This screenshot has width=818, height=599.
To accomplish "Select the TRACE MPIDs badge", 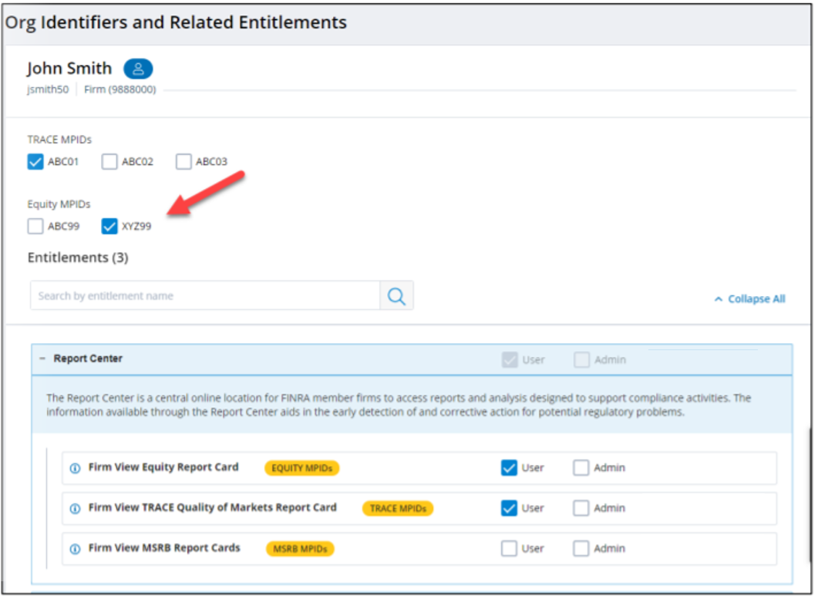I will coord(398,509).
